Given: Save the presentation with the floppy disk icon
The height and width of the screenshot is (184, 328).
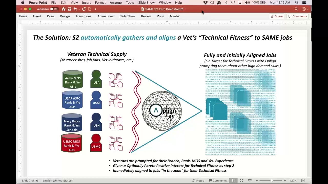Looking at the screenshot, I should point(69,9).
